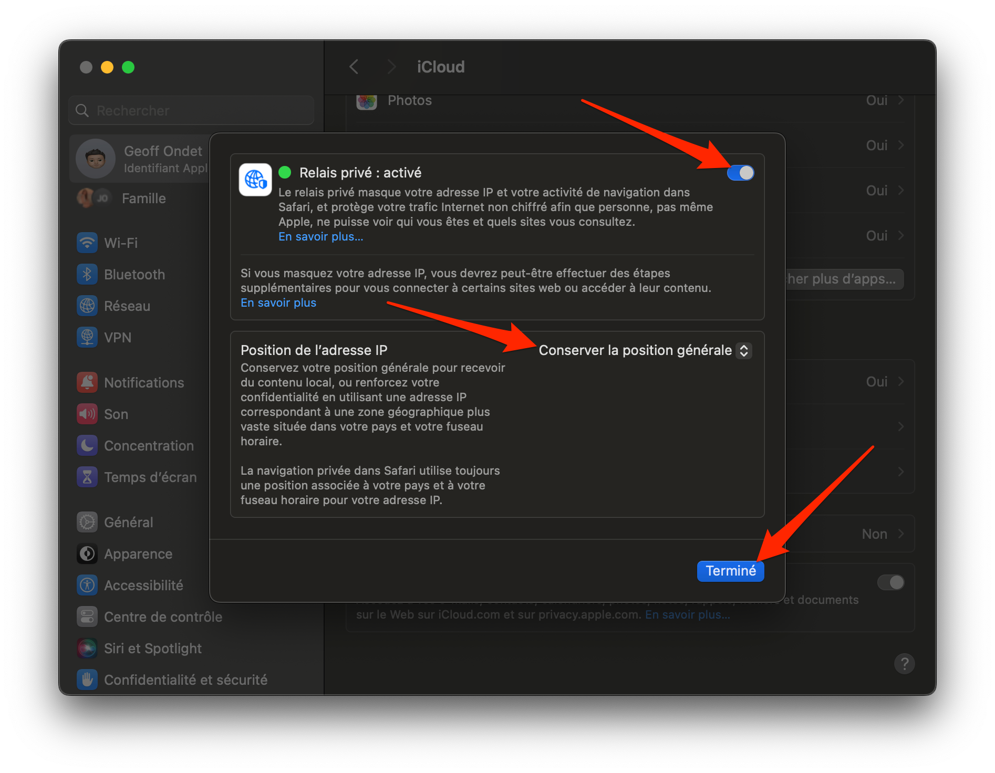Click the Apparence label in sidebar
The width and height of the screenshot is (995, 773).
[x=138, y=554]
